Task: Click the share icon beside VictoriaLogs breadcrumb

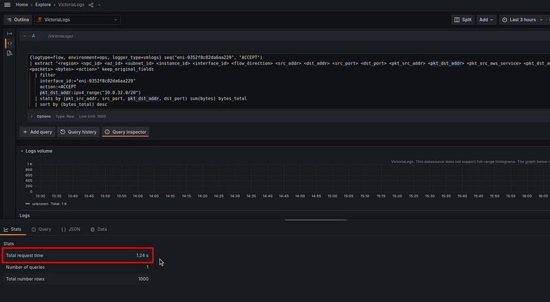Action: click(91, 5)
